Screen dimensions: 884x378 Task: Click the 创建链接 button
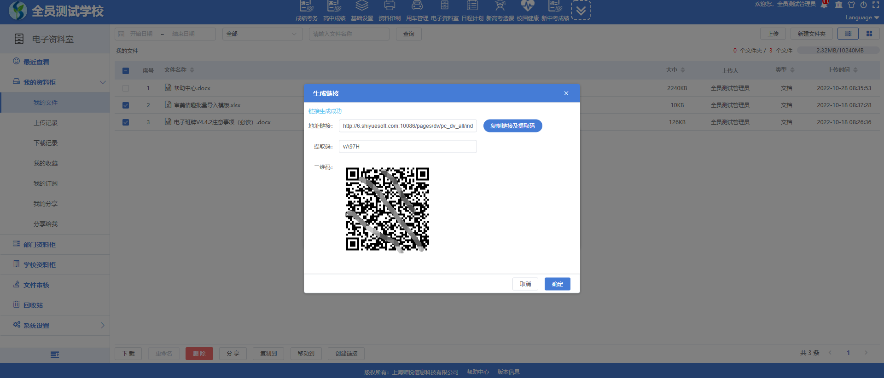pos(346,354)
